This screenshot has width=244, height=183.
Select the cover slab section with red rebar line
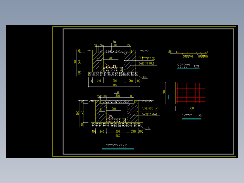pyautogui.click(x=192, y=52)
